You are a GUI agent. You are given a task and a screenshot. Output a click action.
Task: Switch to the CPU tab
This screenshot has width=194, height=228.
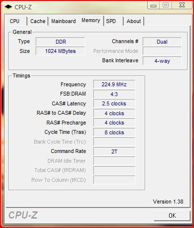[x=17, y=21]
